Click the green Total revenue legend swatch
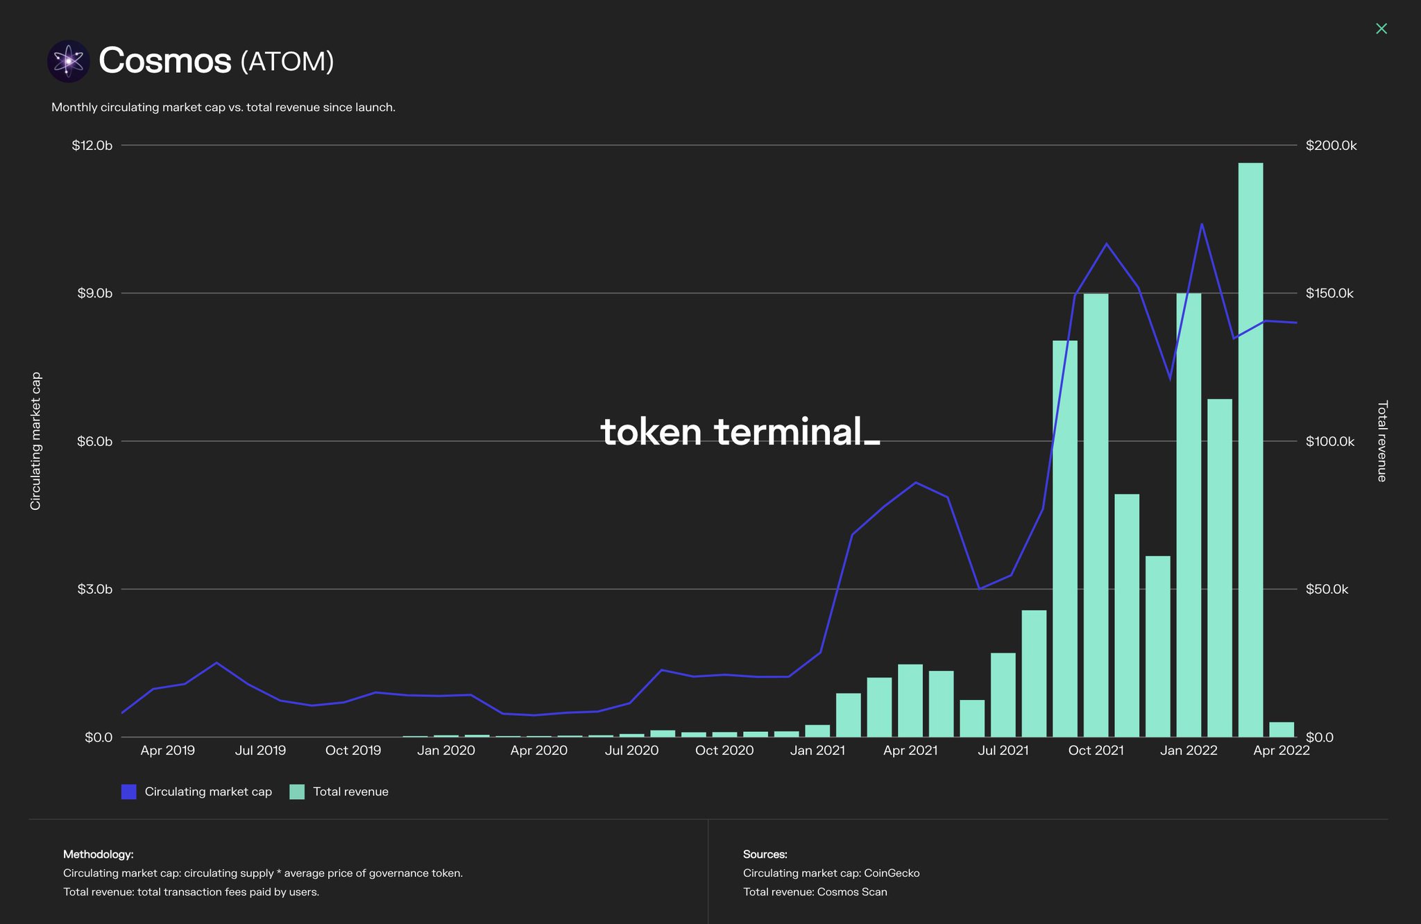Screen dimensions: 1421x924 tap(297, 791)
